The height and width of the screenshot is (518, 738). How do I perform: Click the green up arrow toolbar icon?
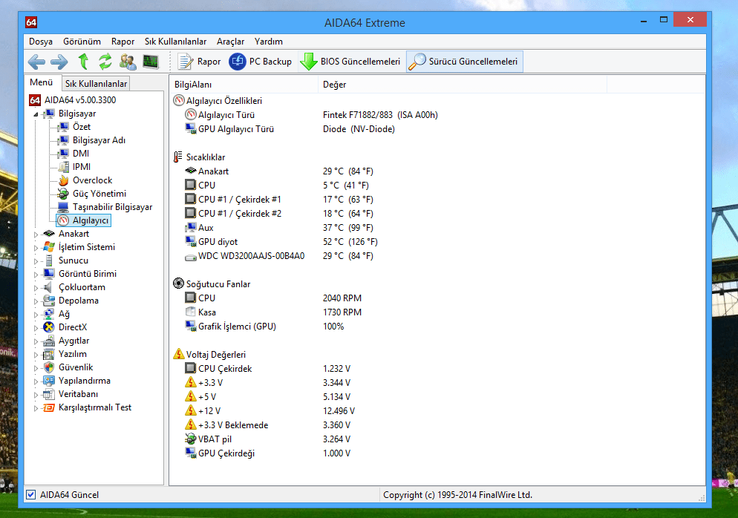pyautogui.click(x=83, y=62)
